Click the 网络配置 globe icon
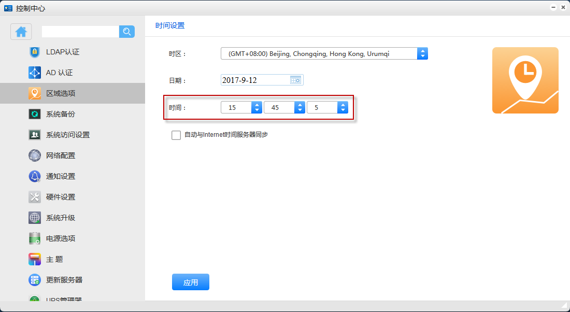Image resolution: width=570 pixels, height=312 pixels. point(35,155)
